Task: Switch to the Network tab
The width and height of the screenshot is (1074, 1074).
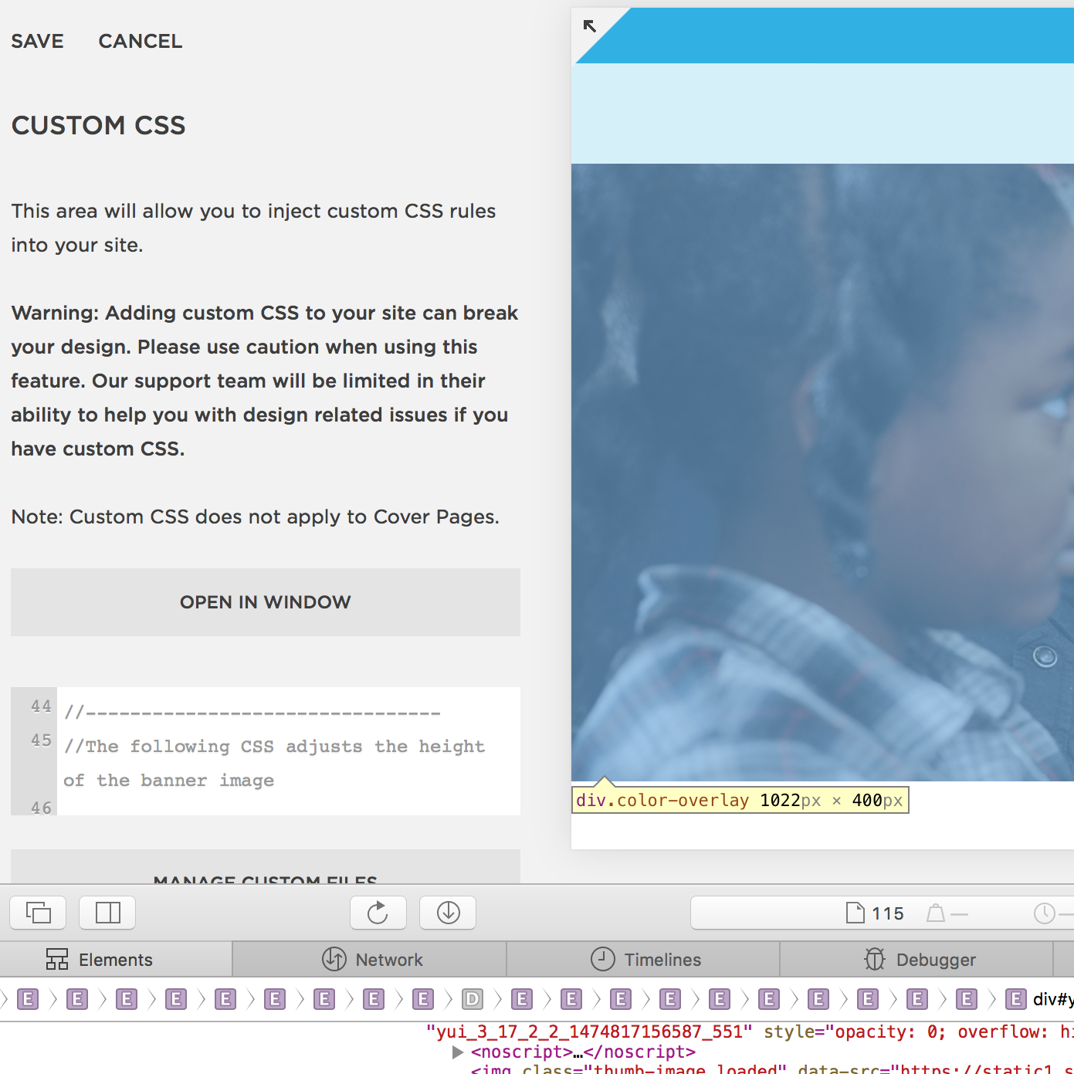Action: click(x=370, y=960)
